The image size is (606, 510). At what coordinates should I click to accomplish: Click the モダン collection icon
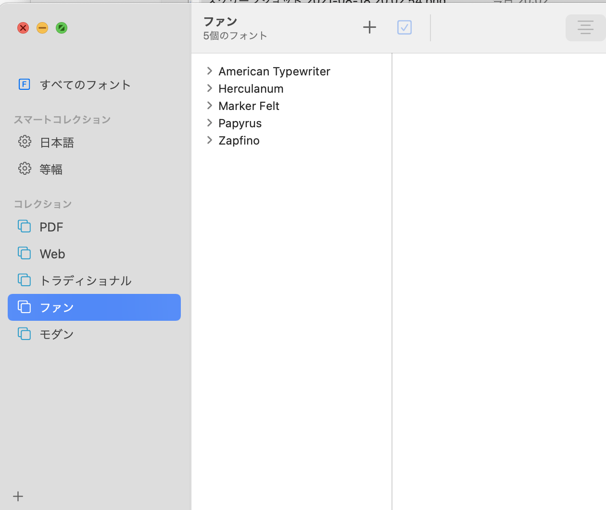pyautogui.click(x=25, y=334)
